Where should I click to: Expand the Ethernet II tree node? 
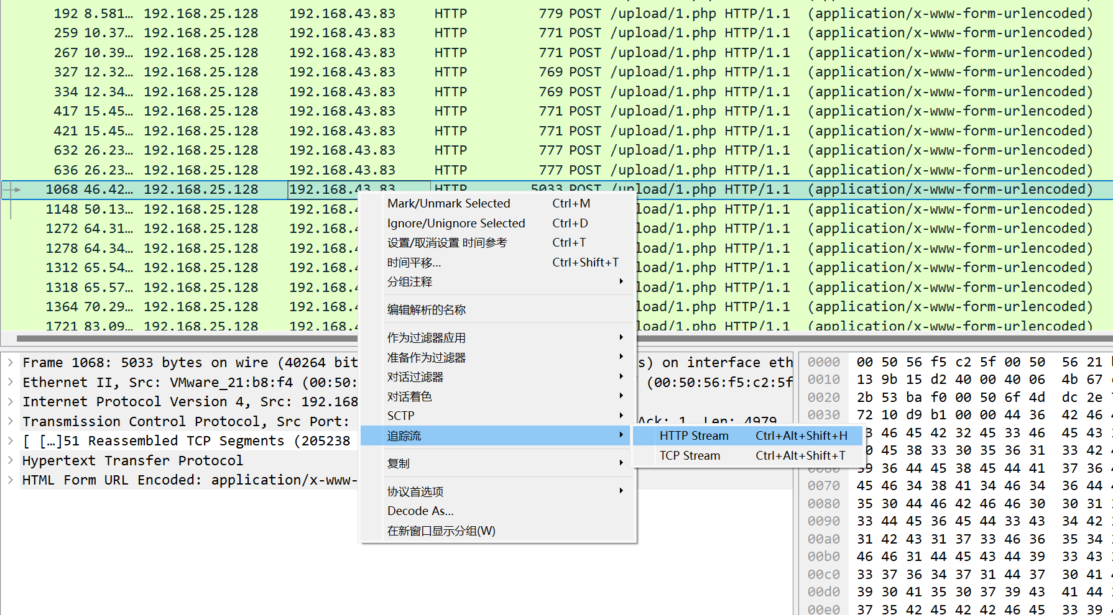[x=11, y=382]
